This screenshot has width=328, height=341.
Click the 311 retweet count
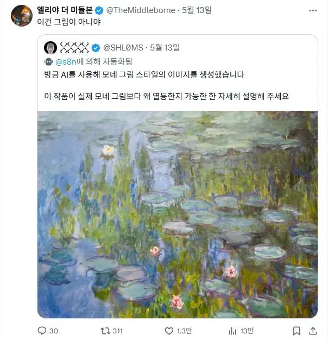click(x=118, y=331)
